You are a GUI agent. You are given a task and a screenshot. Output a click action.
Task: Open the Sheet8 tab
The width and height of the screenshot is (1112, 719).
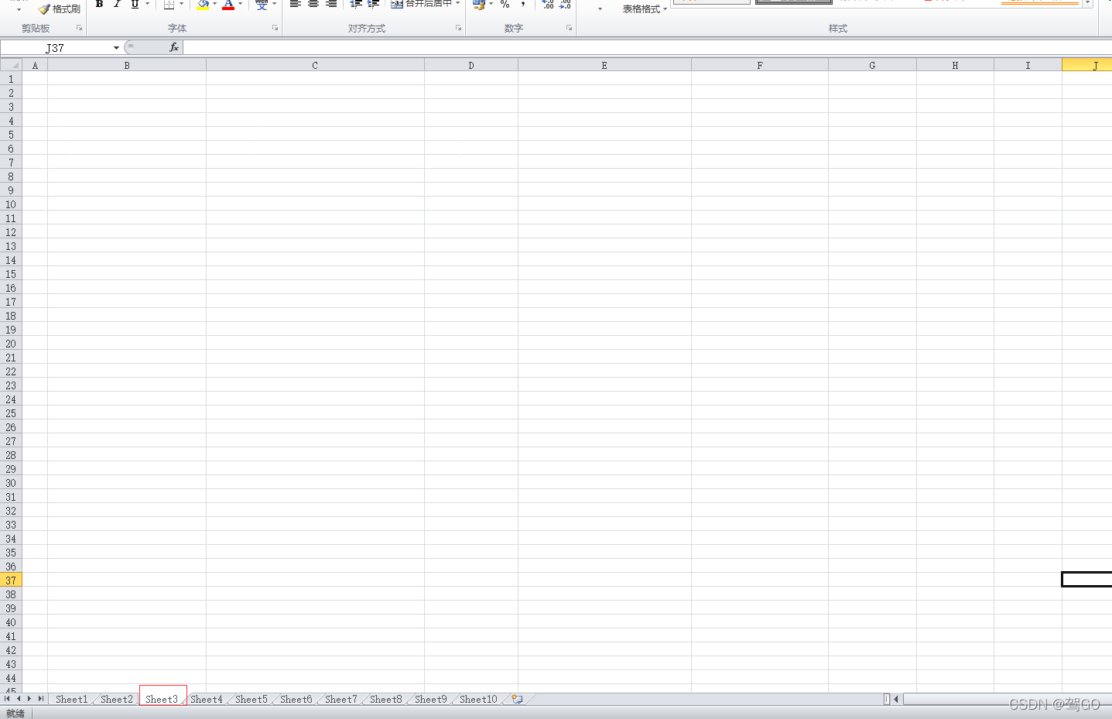pos(386,699)
